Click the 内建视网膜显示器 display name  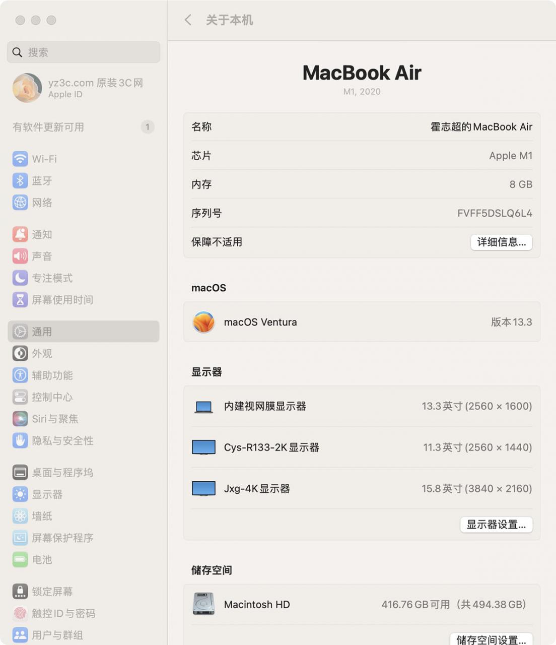(265, 406)
